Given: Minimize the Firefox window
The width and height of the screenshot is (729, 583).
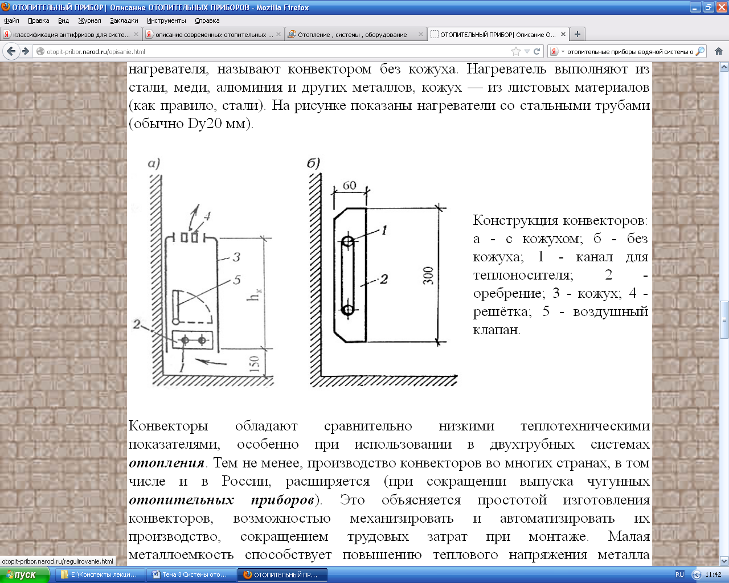Looking at the screenshot, I should coord(695,7).
